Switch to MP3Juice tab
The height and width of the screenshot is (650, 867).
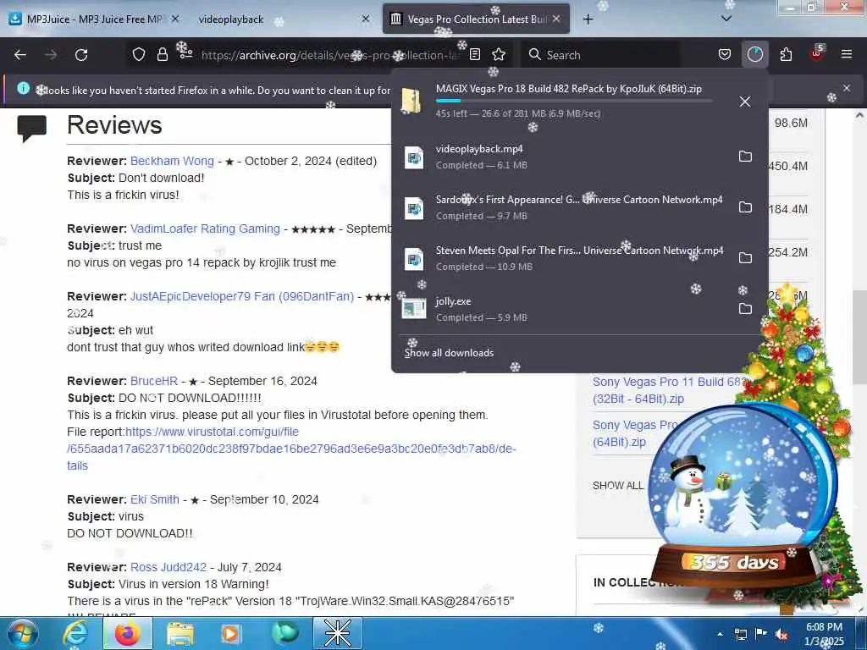click(x=95, y=19)
